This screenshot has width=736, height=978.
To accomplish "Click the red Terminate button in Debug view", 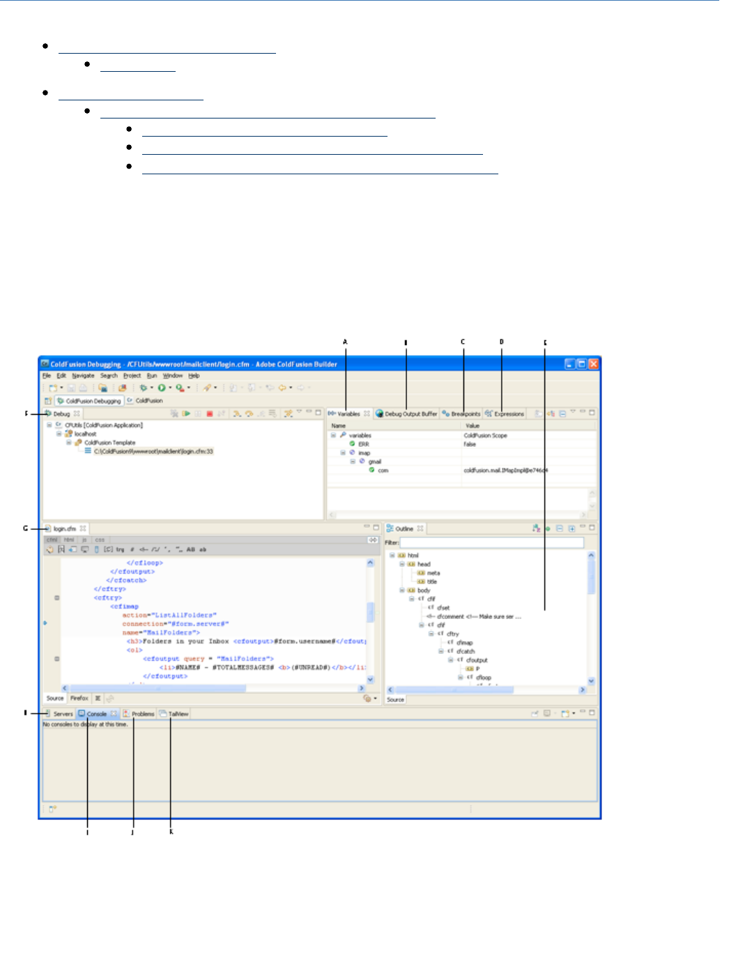I will click(209, 413).
